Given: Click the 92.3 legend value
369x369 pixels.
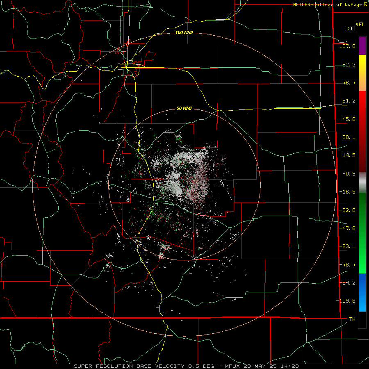Looking at the screenshot, I should click(349, 64).
